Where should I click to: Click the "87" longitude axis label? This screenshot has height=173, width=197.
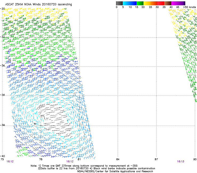[x=156, y=159]
